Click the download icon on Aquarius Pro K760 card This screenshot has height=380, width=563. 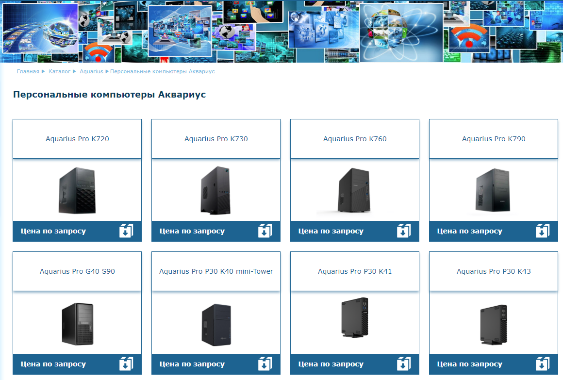[x=404, y=231]
